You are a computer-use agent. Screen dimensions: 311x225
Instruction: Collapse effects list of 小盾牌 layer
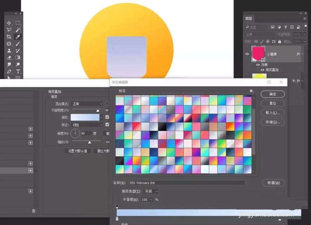pos(303,54)
